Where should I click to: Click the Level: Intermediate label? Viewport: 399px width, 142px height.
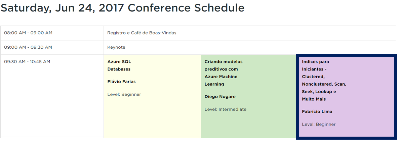coord(225,109)
